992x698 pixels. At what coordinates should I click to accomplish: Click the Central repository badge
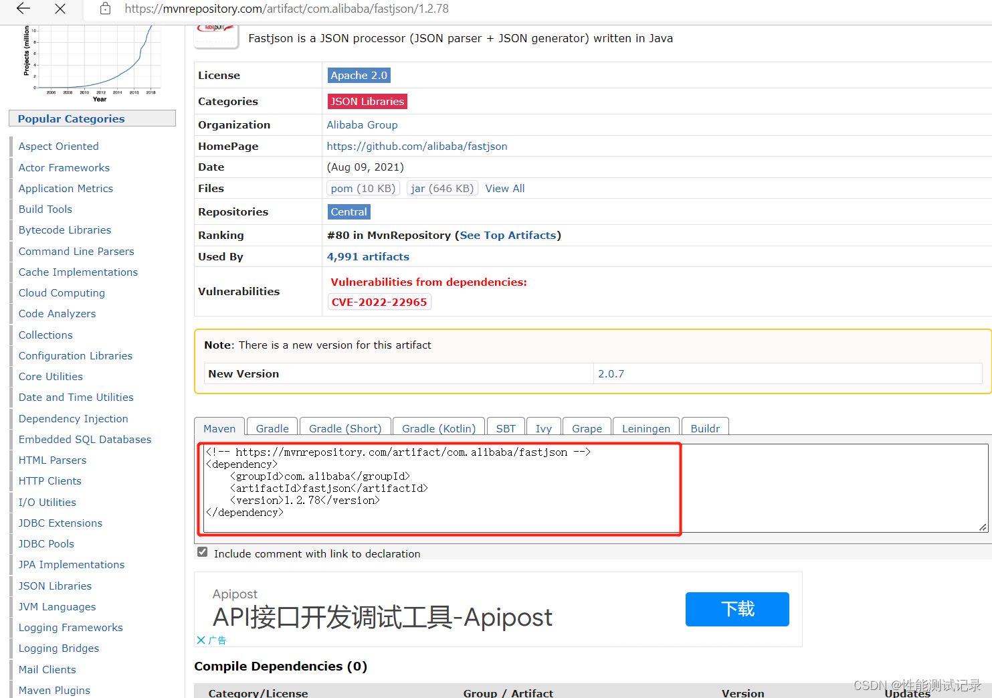point(349,212)
